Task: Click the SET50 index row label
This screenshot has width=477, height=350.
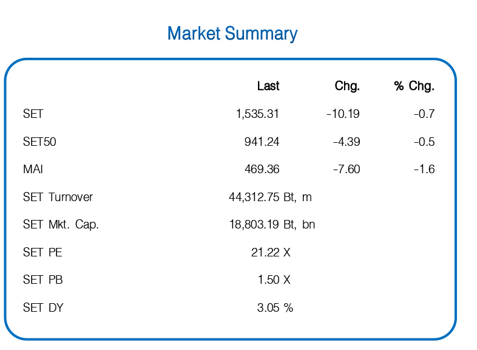Action: point(39,142)
